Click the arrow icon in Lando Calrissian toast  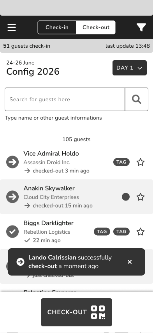(20, 262)
